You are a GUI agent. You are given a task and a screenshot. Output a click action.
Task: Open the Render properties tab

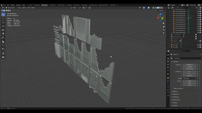tap(168, 58)
